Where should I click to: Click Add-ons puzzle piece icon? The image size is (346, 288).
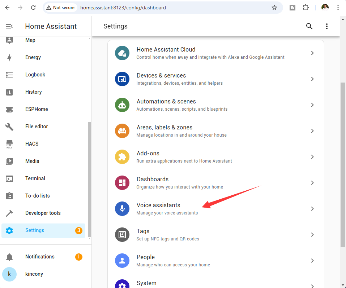tap(122, 157)
